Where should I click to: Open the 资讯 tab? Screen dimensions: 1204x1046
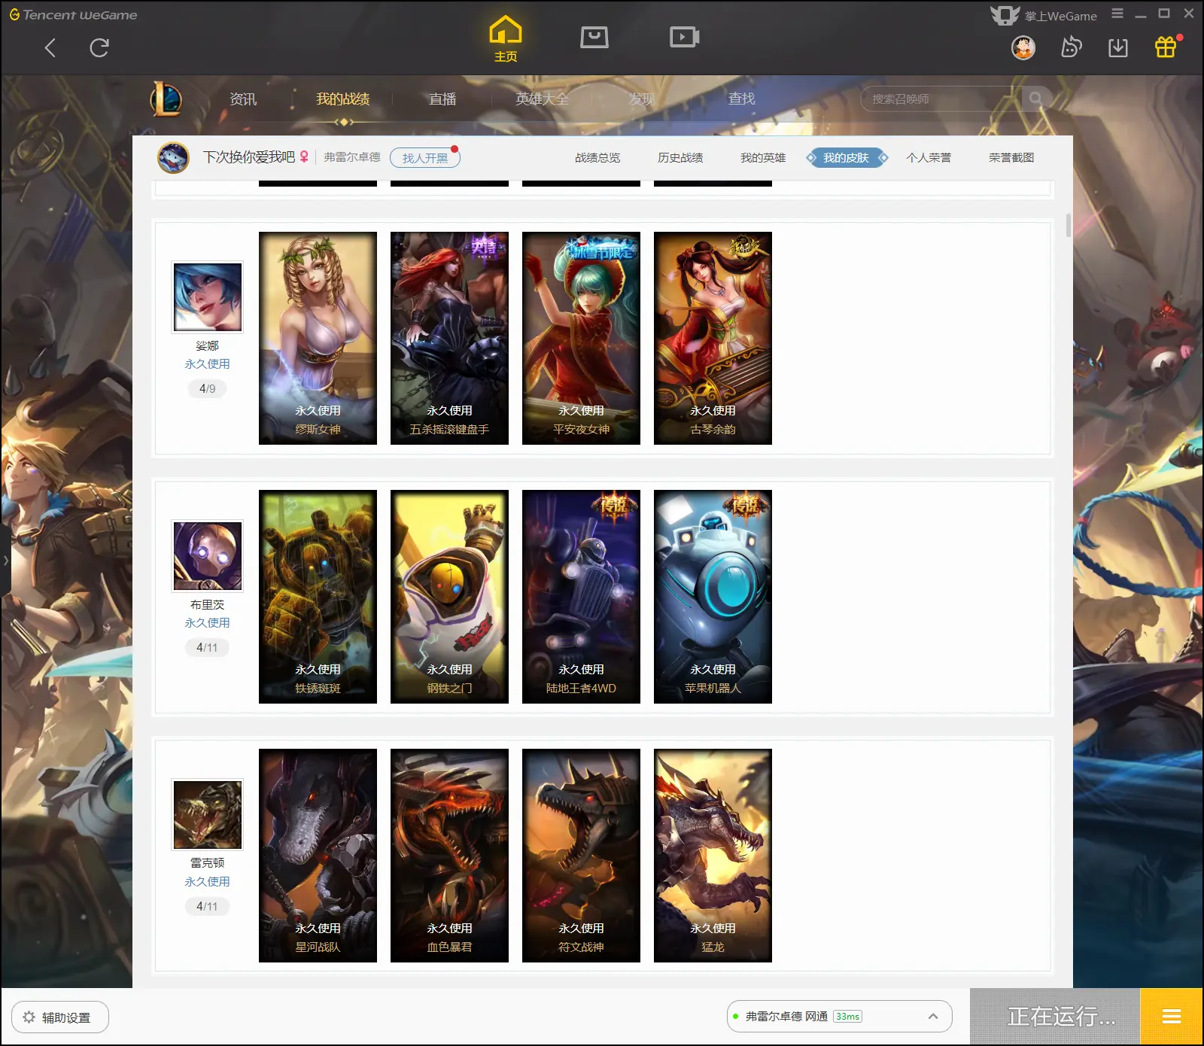(x=243, y=99)
